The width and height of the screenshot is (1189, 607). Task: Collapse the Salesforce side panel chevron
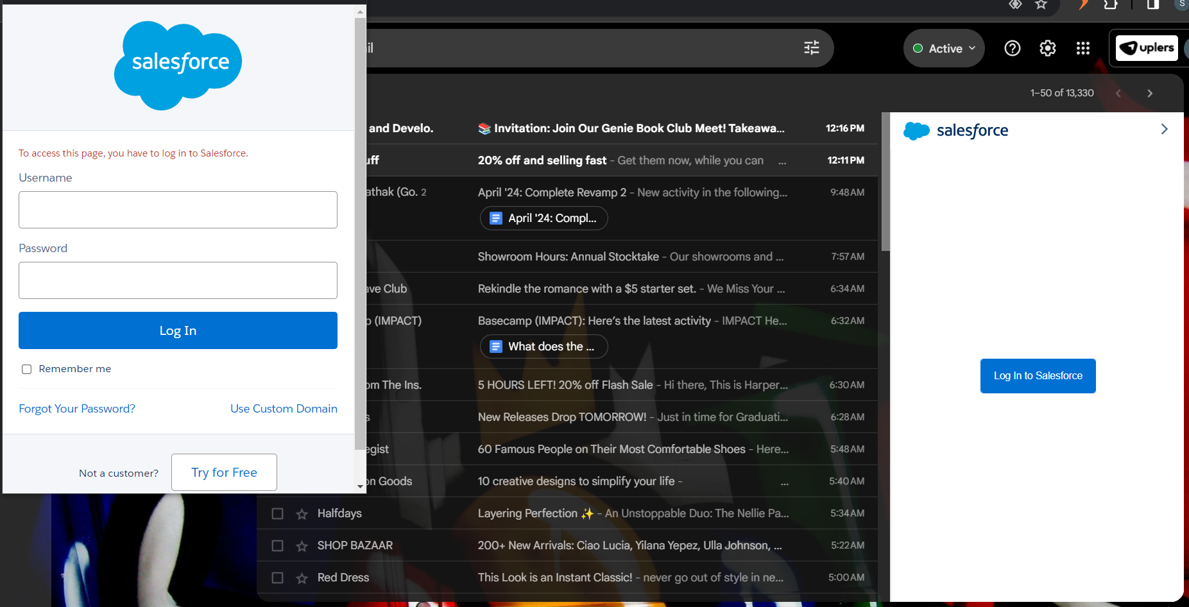pyautogui.click(x=1165, y=129)
